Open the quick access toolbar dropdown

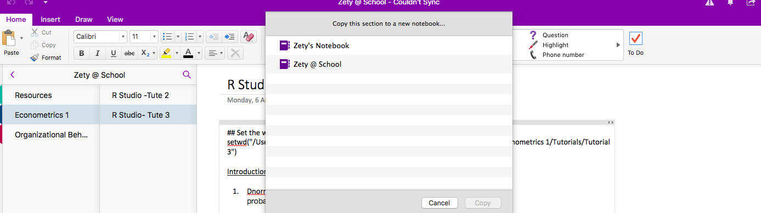click(46, 2)
